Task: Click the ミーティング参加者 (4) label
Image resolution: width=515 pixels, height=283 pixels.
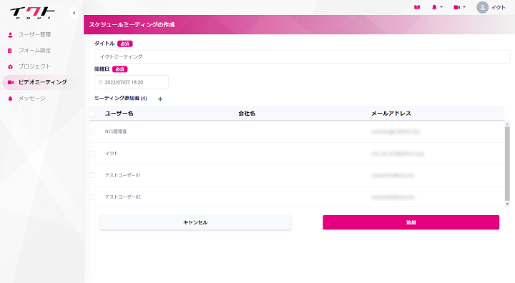Action: point(121,98)
